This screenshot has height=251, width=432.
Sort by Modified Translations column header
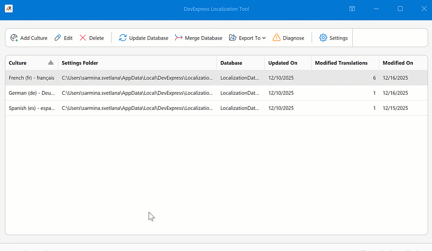click(x=345, y=63)
